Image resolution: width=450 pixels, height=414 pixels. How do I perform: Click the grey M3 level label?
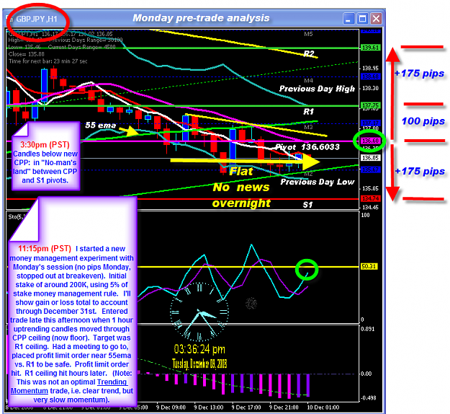click(308, 127)
